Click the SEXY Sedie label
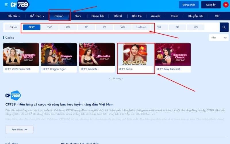 coord(125,69)
